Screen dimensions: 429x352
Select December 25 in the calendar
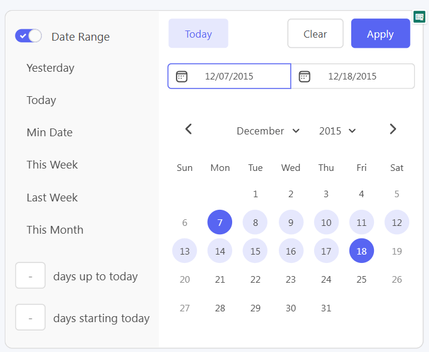tap(361, 279)
